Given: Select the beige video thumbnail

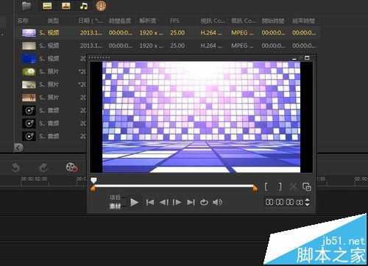Looking at the screenshot, I should (x=29, y=46).
